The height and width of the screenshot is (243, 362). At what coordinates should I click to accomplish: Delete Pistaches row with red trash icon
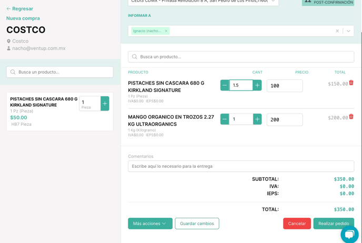click(351, 83)
